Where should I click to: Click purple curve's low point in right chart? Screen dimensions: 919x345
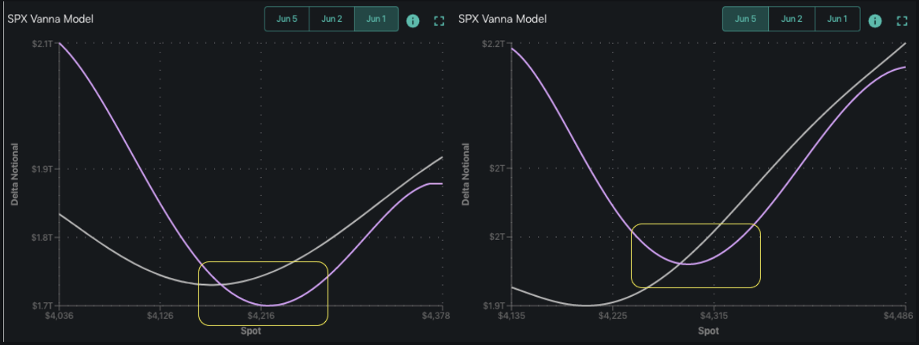click(690, 264)
